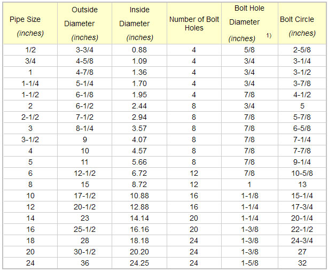328x272 pixels.
Task: Select the 1-5/8 bolt hole diameter cell
Action: (249, 262)
